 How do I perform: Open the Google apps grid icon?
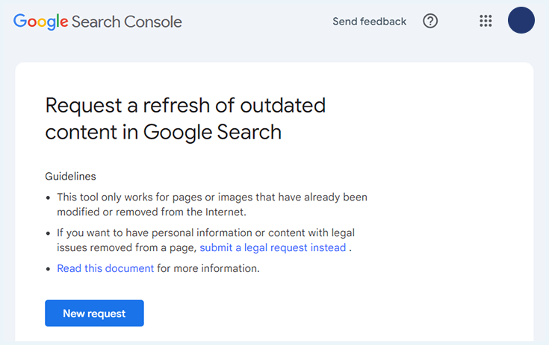coord(486,21)
